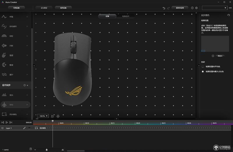Select the color cycle effect icon
Screen dimensions: 233x152
point(4,26)
